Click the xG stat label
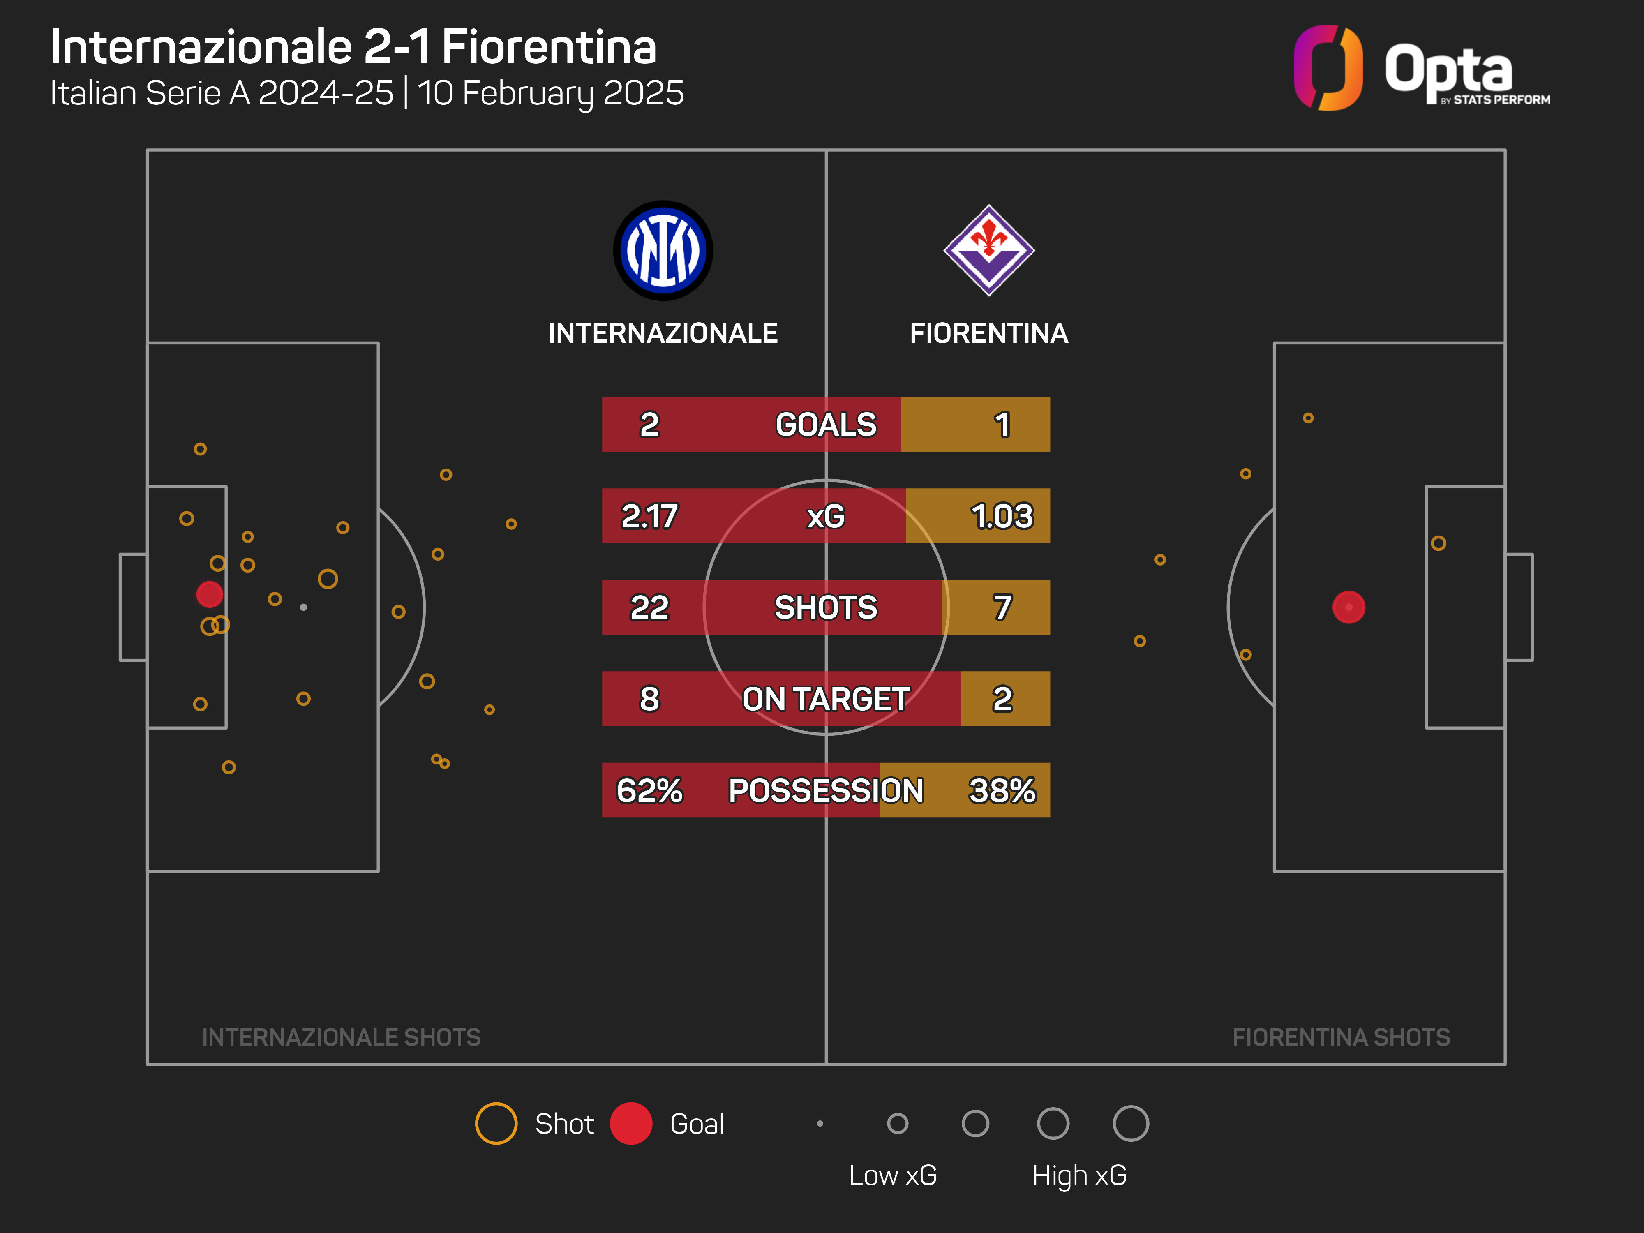The width and height of the screenshot is (1644, 1233). (826, 516)
